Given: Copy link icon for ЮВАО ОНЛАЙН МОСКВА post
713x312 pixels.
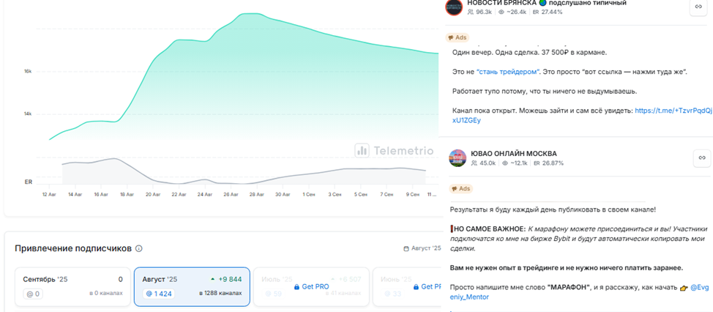Looking at the screenshot, I should pos(701,157).
